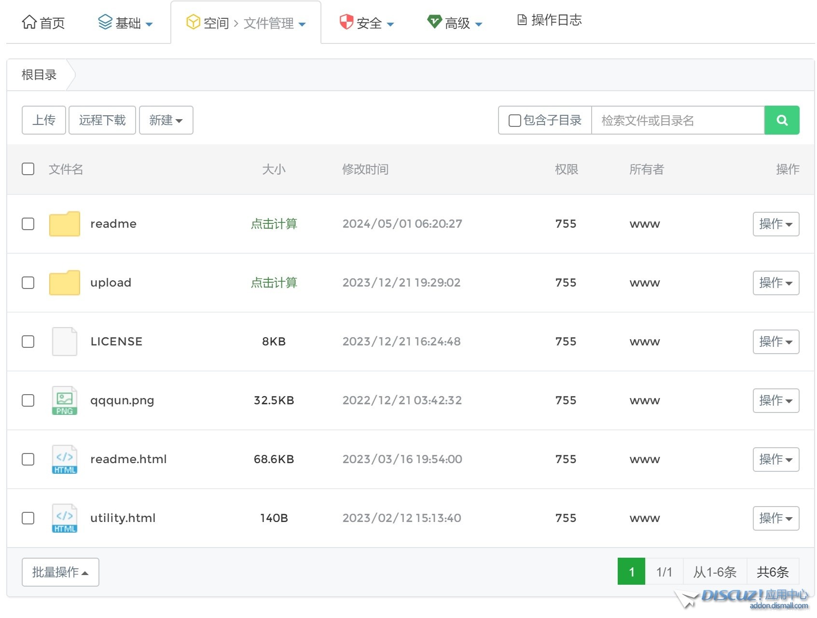This screenshot has width=817, height=618.
Task: Click 点击计算 for the readme folder
Action: (274, 224)
